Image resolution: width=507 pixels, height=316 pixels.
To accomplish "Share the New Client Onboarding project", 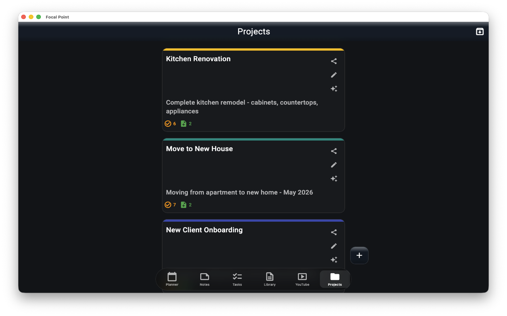I will [x=334, y=232].
